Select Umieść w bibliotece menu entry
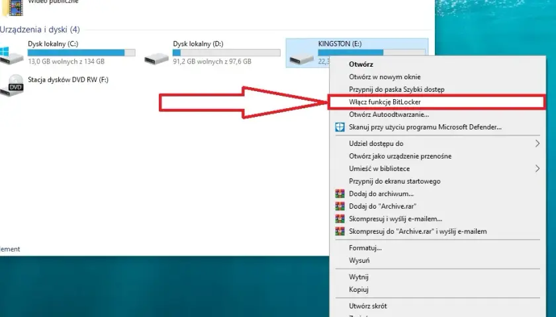Image resolution: width=556 pixels, height=317 pixels. coord(379,169)
